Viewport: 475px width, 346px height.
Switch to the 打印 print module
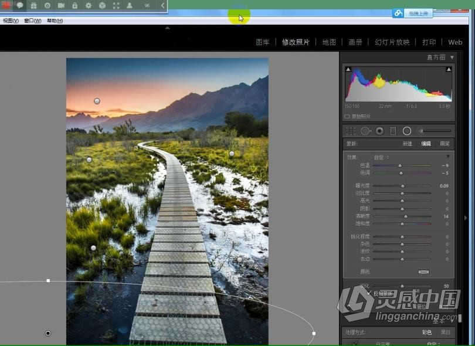pos(429,42)
